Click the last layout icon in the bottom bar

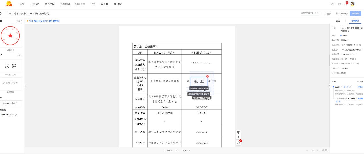(x=326, y=151)
